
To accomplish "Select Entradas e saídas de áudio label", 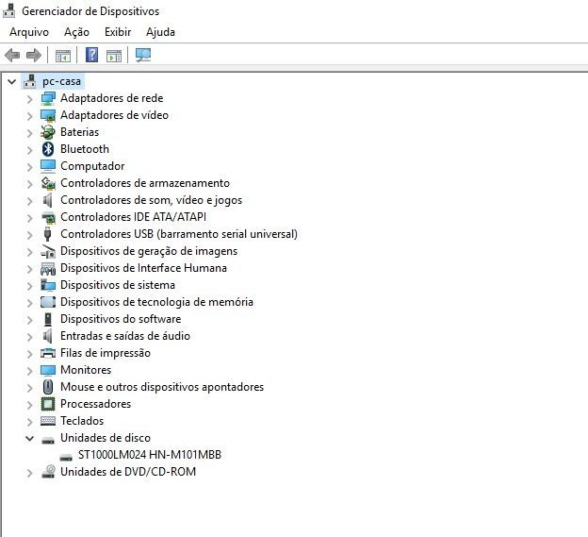I will click(125, 336).
